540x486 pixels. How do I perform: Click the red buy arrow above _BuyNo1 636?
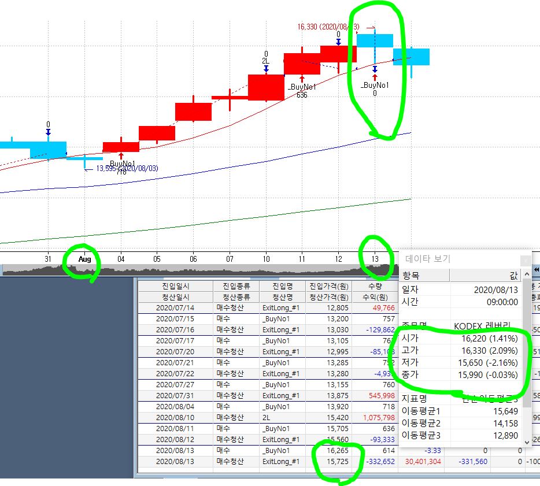pyautogui.click(x=302, y=78)
